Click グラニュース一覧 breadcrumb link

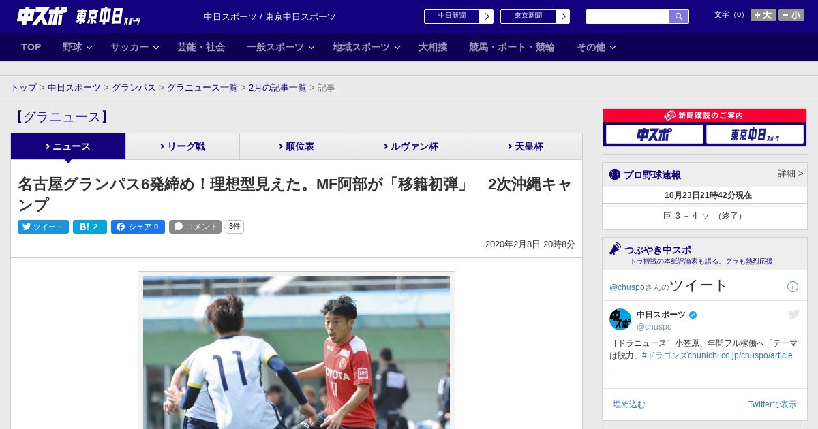click(202, 88)
